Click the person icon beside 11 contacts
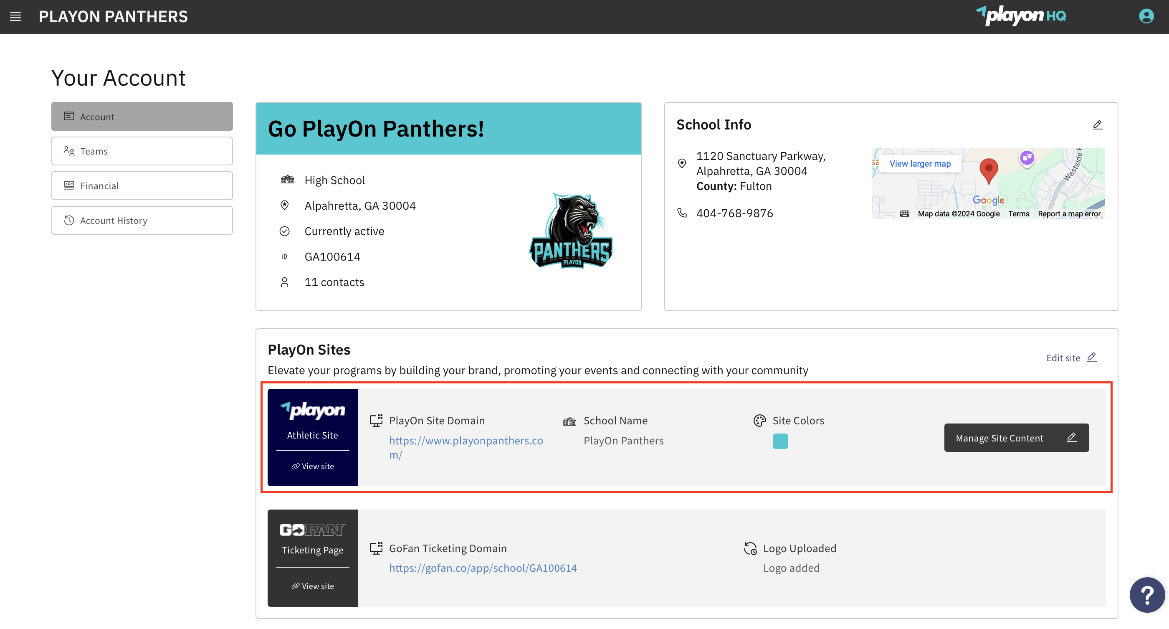Viewport: 1169px width, 629px height. 285,282
